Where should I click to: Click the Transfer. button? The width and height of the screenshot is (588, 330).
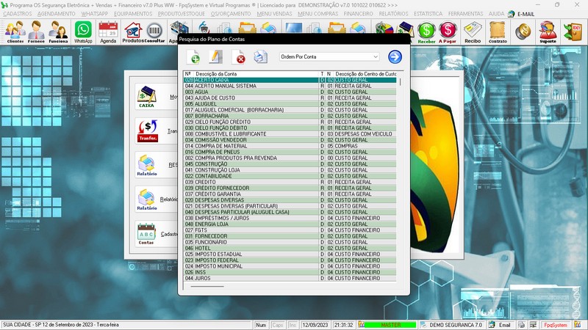pyautogui.click(x=146, y=131)
